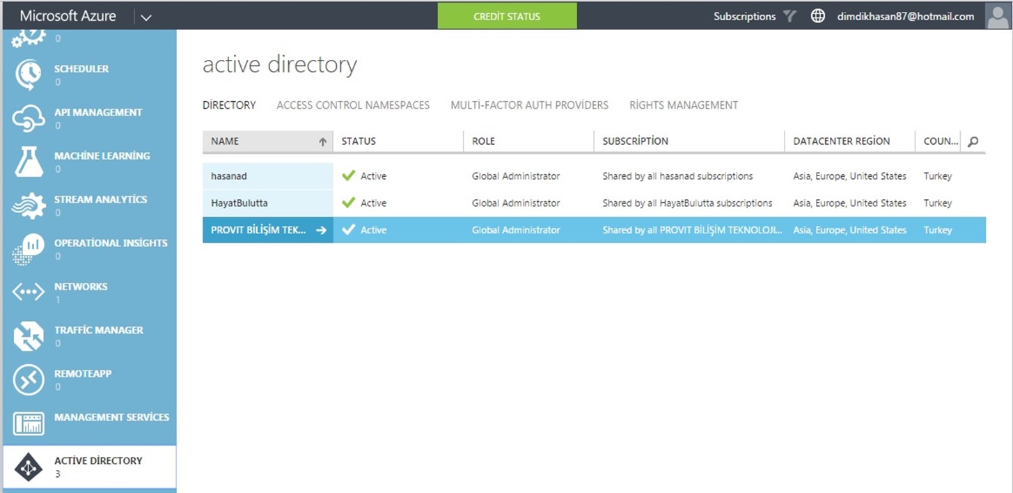Open the MULTI-FACTOR AUTH PROVIDERS tab
Screen dimensions: 1013x493
point(529,105)
